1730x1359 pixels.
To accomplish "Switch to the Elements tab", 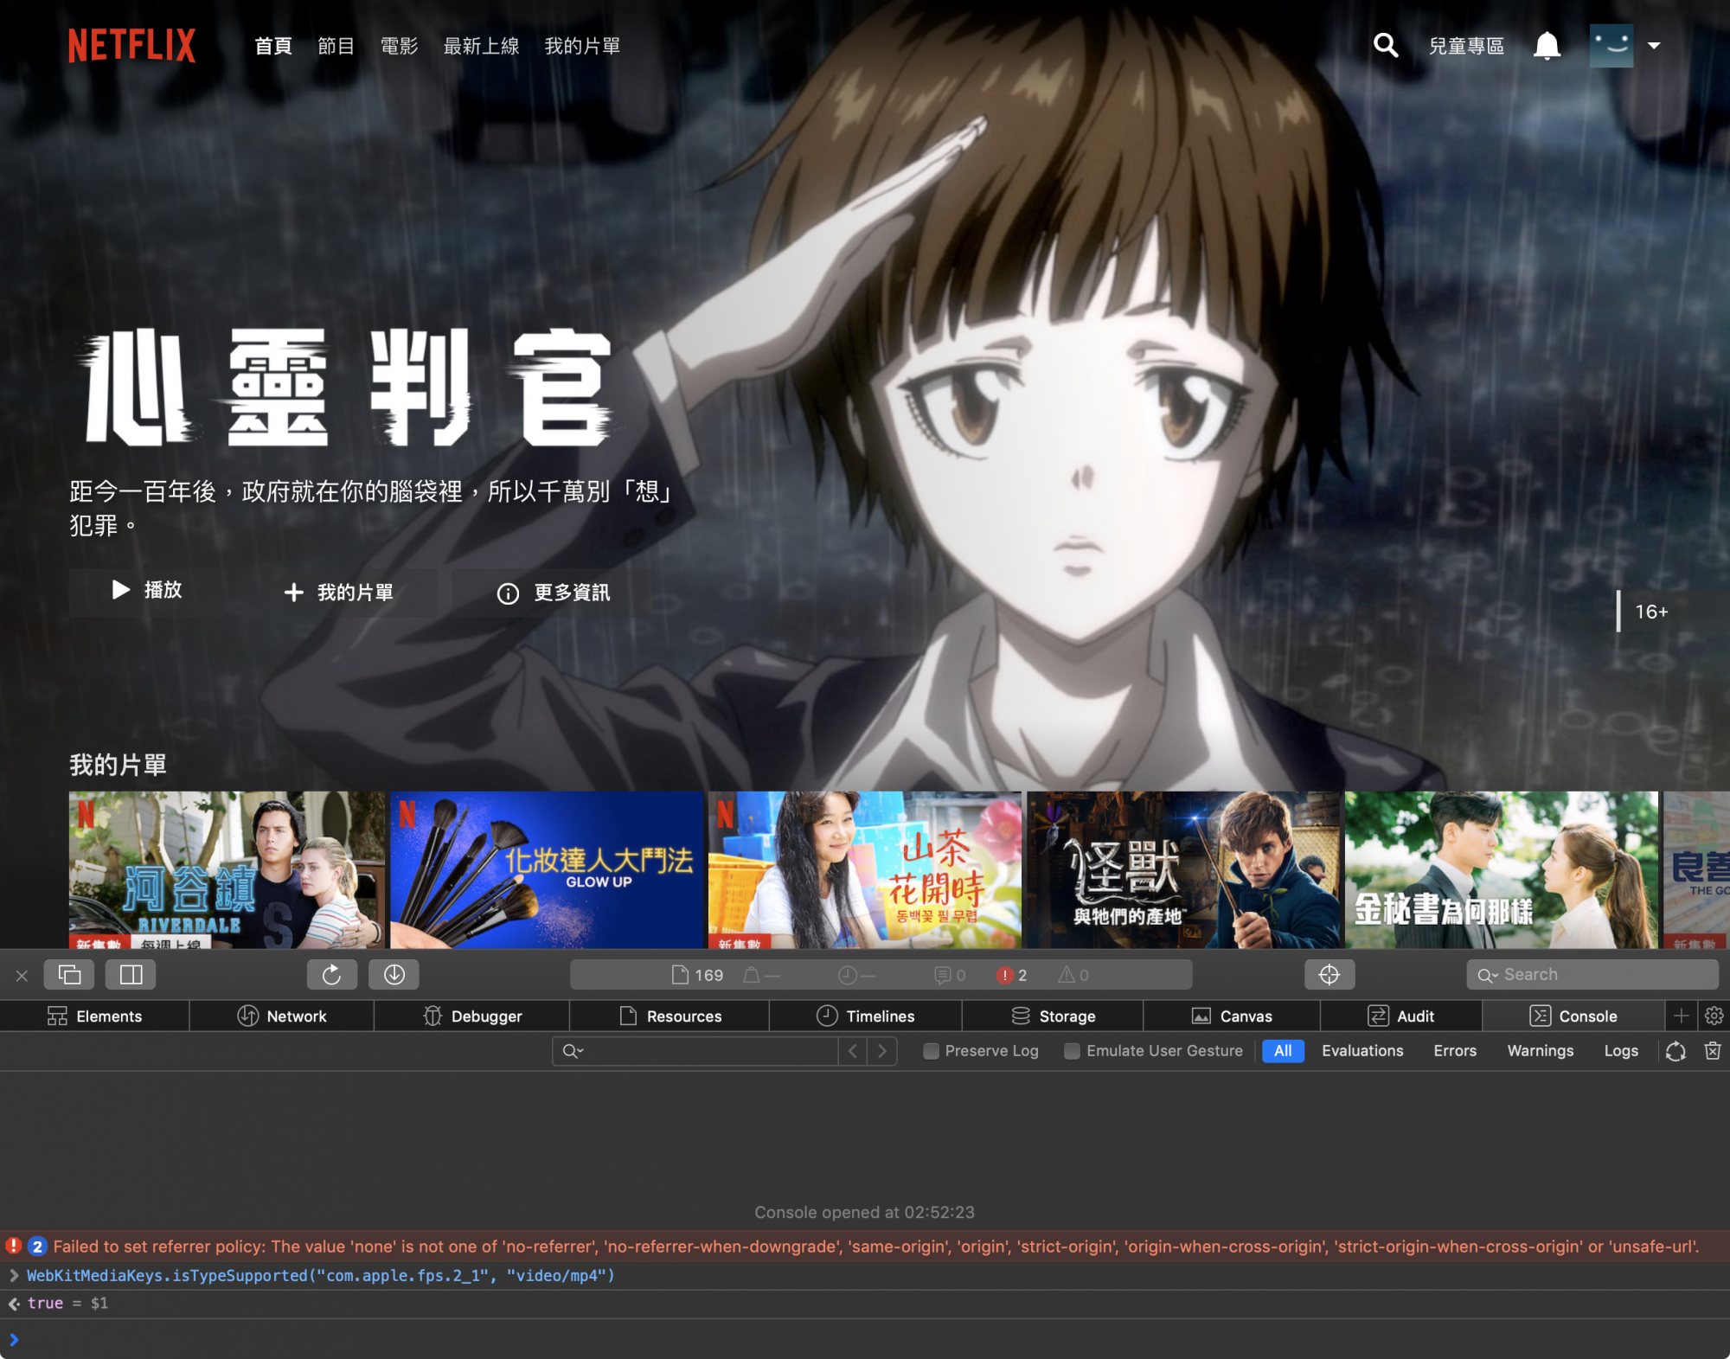I will point(94,1016).
